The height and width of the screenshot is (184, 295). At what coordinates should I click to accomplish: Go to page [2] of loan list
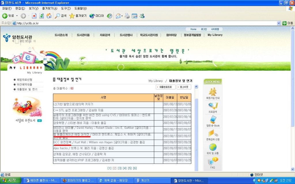point(114,168)
